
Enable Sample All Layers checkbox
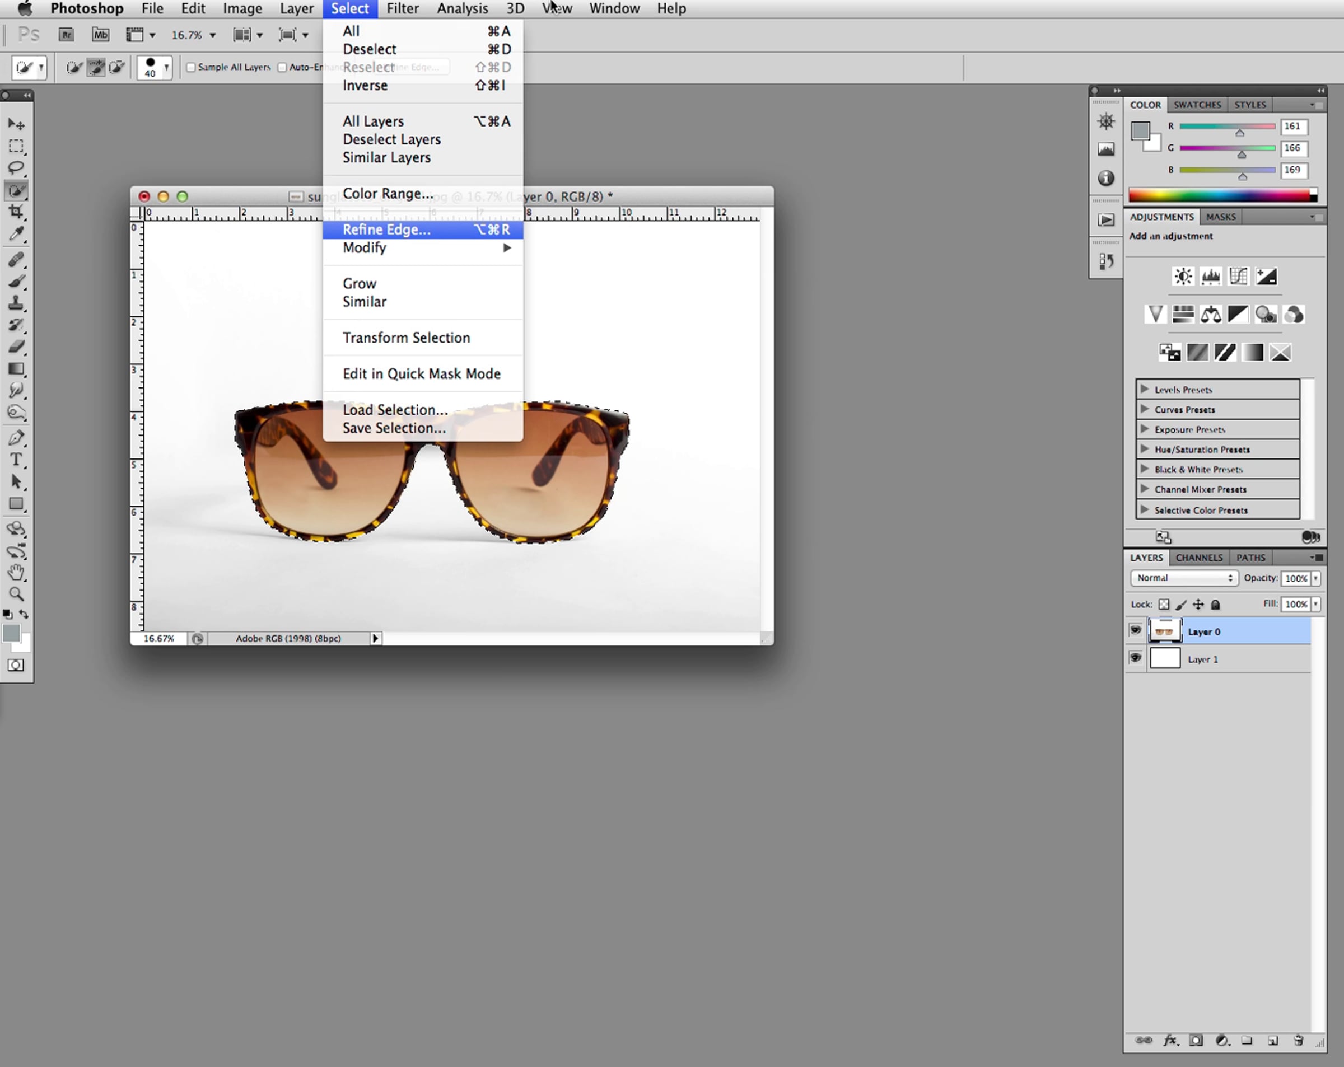pos(191,67)
